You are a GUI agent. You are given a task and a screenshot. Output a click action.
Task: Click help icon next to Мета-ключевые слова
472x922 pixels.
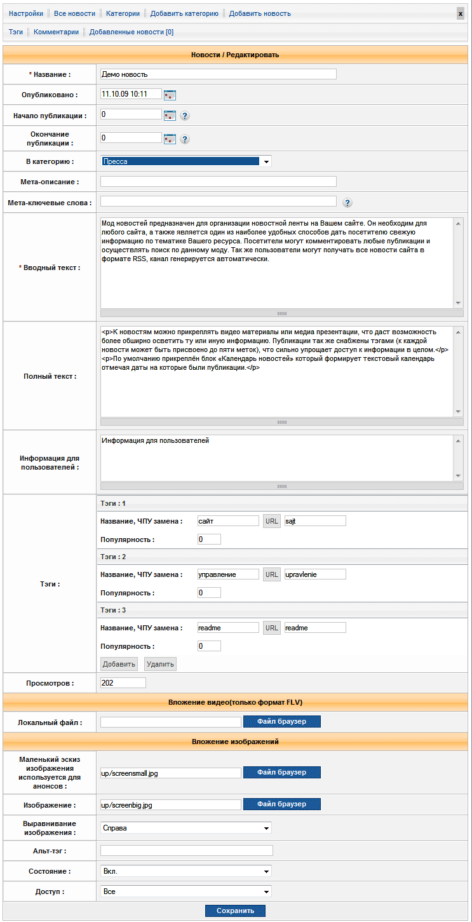pos(347,203)
